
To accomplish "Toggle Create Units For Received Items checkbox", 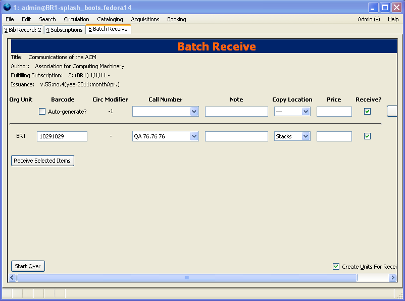I will [x=336, y=267].
